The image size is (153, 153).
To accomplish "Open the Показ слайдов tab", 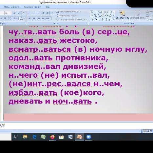I will tap(11, 7).
